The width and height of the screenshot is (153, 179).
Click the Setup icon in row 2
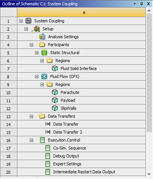click(x=36, y=29)
